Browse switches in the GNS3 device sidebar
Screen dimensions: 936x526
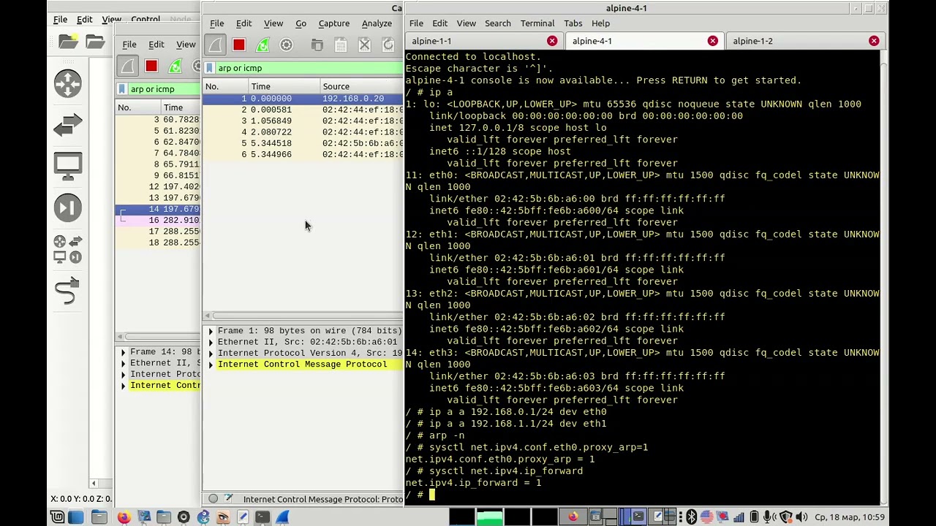click(68, 126)
